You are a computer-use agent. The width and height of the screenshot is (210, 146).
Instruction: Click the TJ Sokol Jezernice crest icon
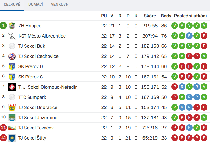[12, 118]
